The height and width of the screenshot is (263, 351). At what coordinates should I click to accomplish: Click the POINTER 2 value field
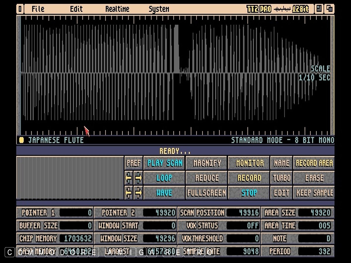coord(159,213)
